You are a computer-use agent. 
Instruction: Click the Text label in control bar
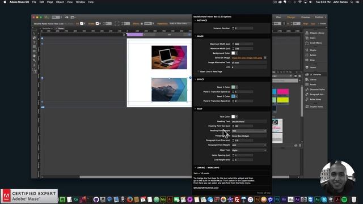(x=313, y=24)
